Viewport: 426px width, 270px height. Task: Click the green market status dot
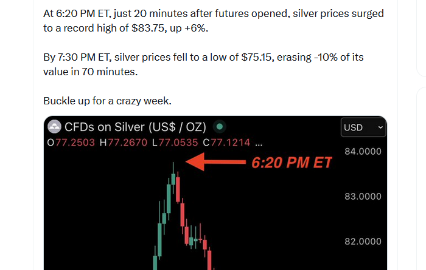(220, 127)
